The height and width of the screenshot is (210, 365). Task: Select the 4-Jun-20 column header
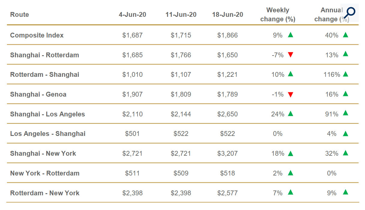click(x=132, y=15)
